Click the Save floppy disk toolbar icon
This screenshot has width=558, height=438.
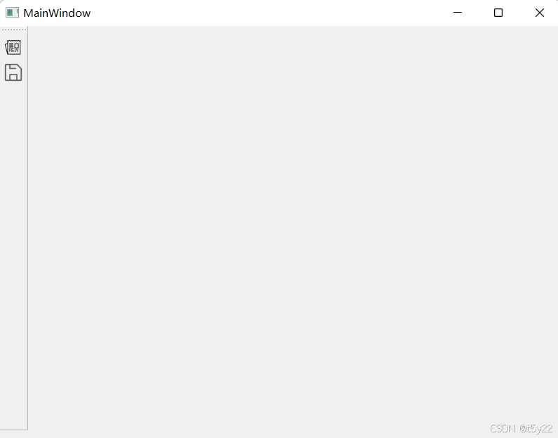[x=13, y=72]
